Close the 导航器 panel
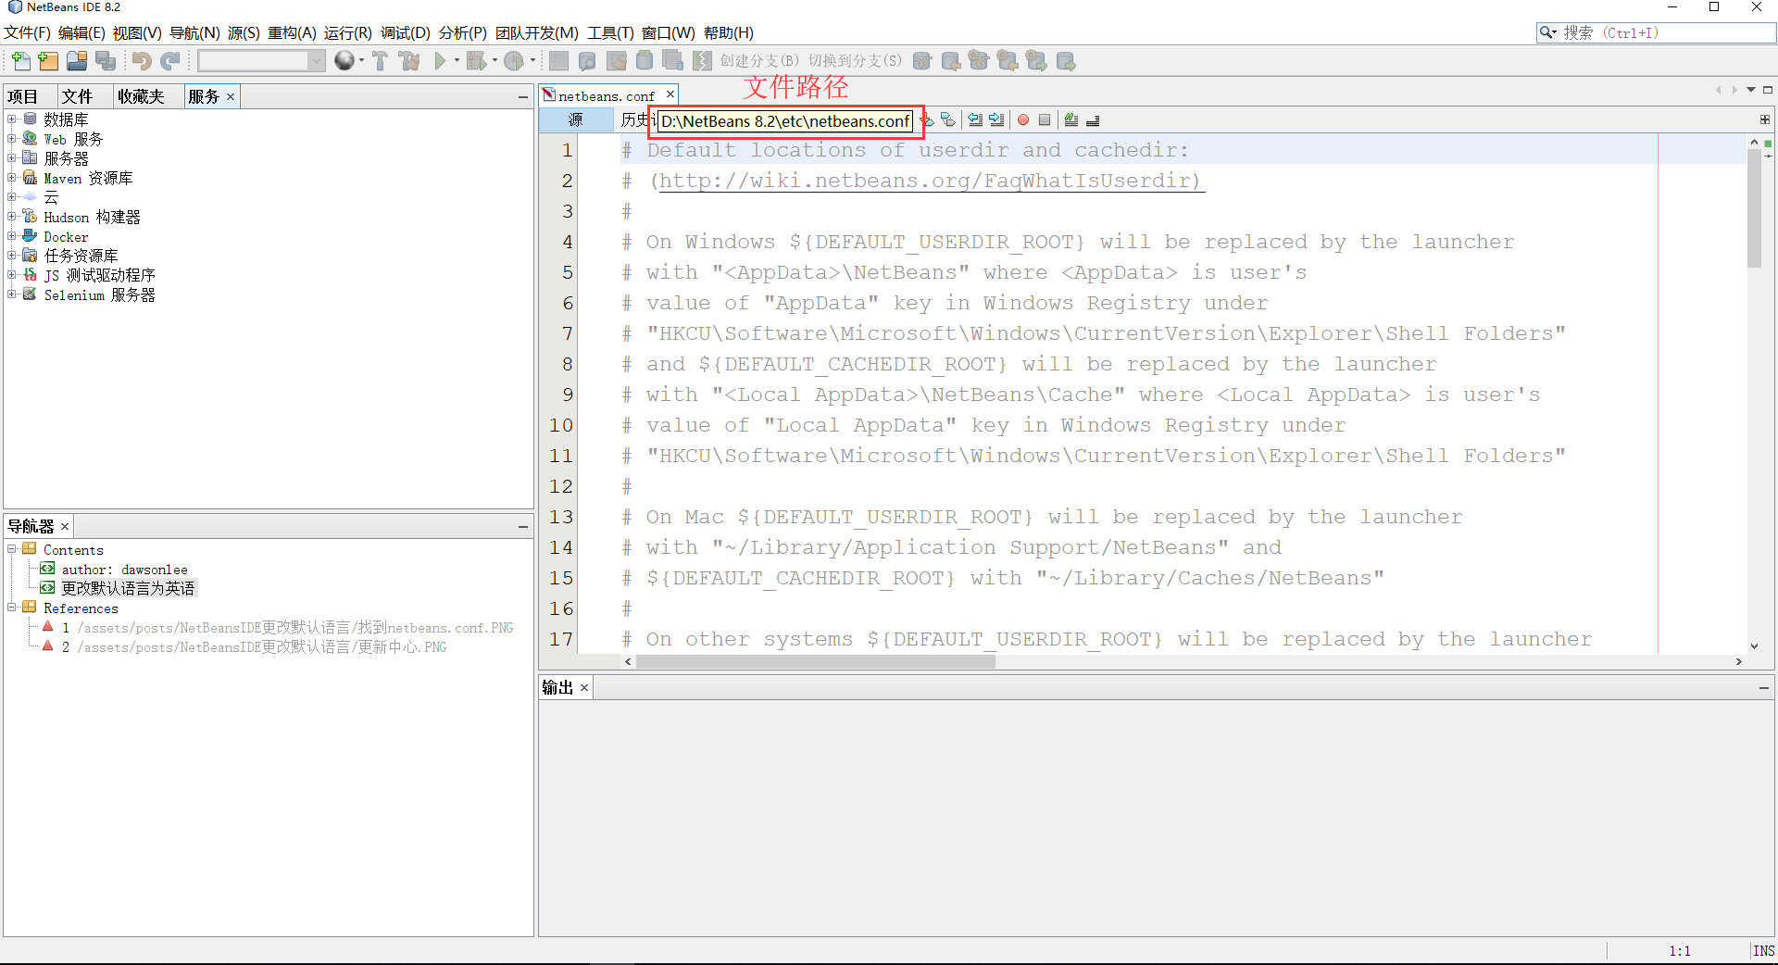The height and width of the screenshot is (965, 1778). pyautogui.click(x=65, y=526)
